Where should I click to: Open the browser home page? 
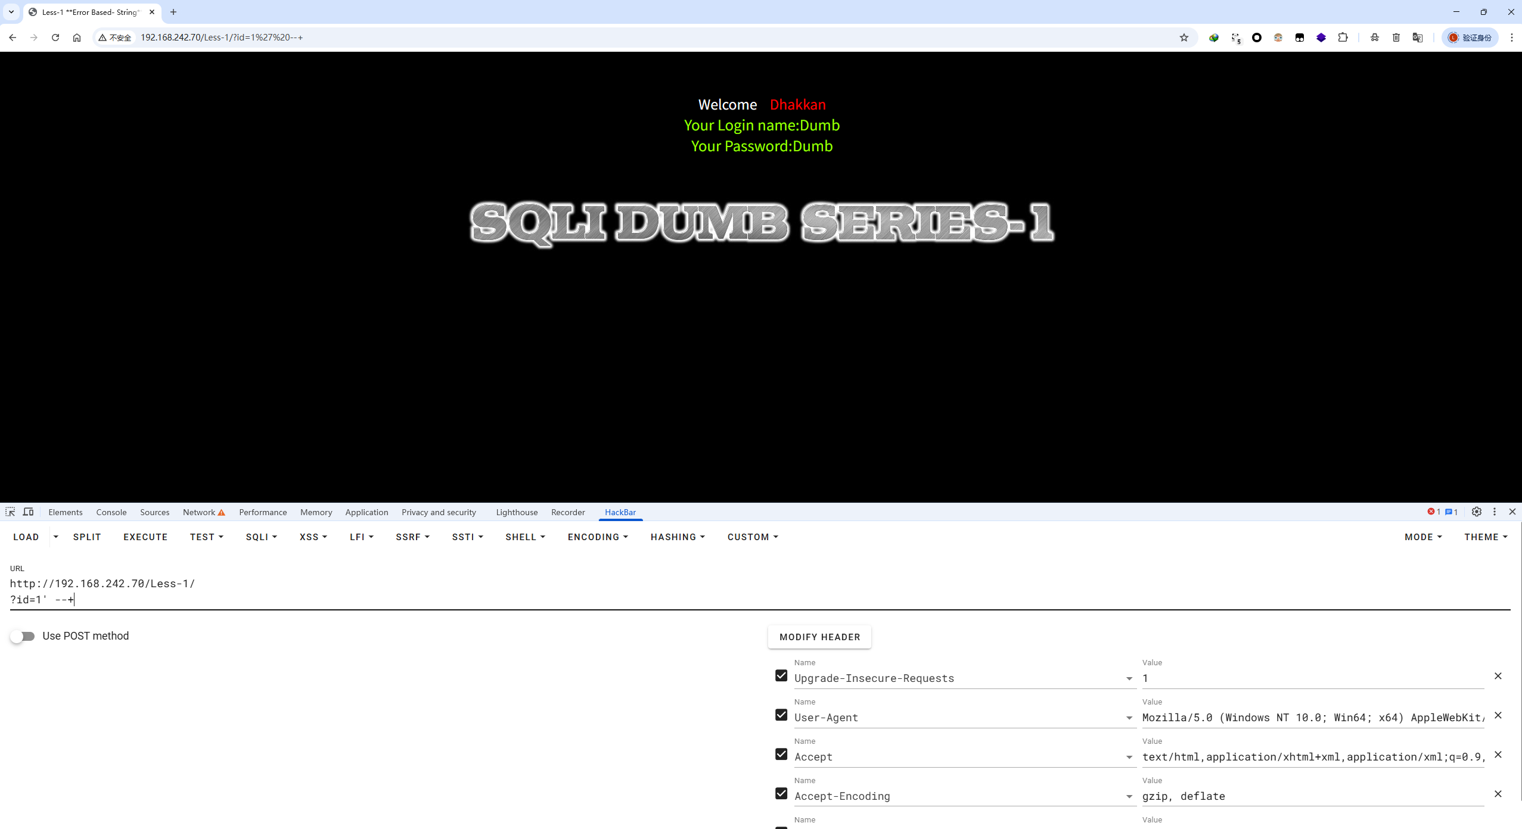click(77, 38)
